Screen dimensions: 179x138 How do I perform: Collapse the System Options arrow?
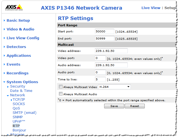4,82
